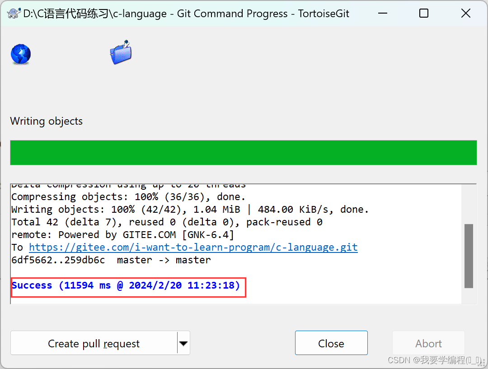The height and width of the screenshot is (369, 488).
Task: Minimize the Git Command Progress window
Action: (x=383, y=14)
